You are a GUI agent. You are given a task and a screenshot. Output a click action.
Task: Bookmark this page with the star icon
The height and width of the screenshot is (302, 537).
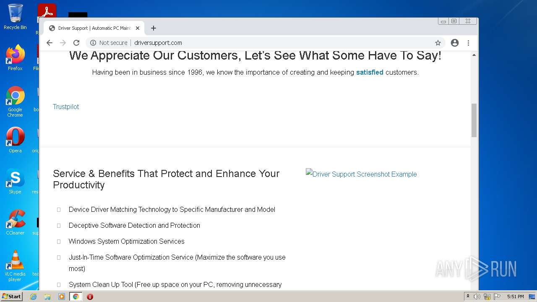[x=438, y=43]
